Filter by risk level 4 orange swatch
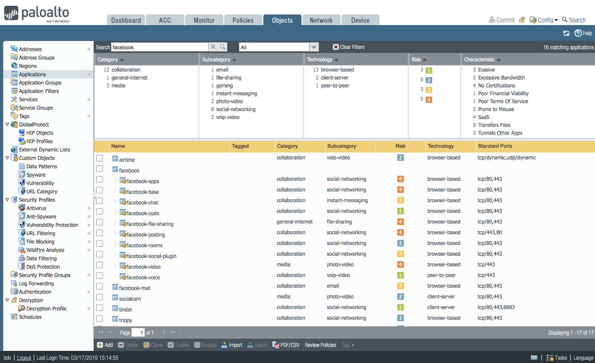 pos(429,100)
